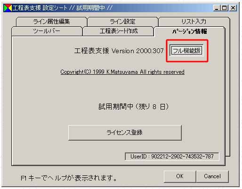Go to the ツールバー tab

tap(47, 31)
